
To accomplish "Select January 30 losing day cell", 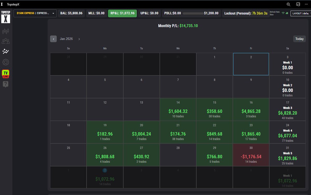I will pyautogui.click(x=251, y=154).
